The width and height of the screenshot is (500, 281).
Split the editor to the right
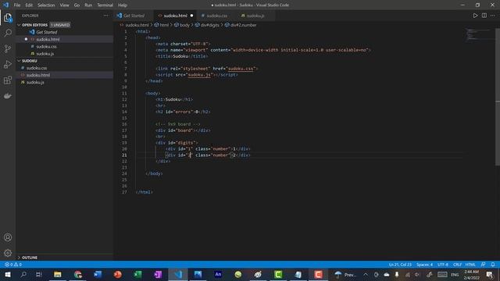(484, 16)
